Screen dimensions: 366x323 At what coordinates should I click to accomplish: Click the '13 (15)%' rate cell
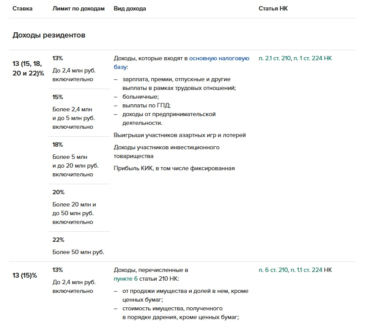[x=25, y=275]
